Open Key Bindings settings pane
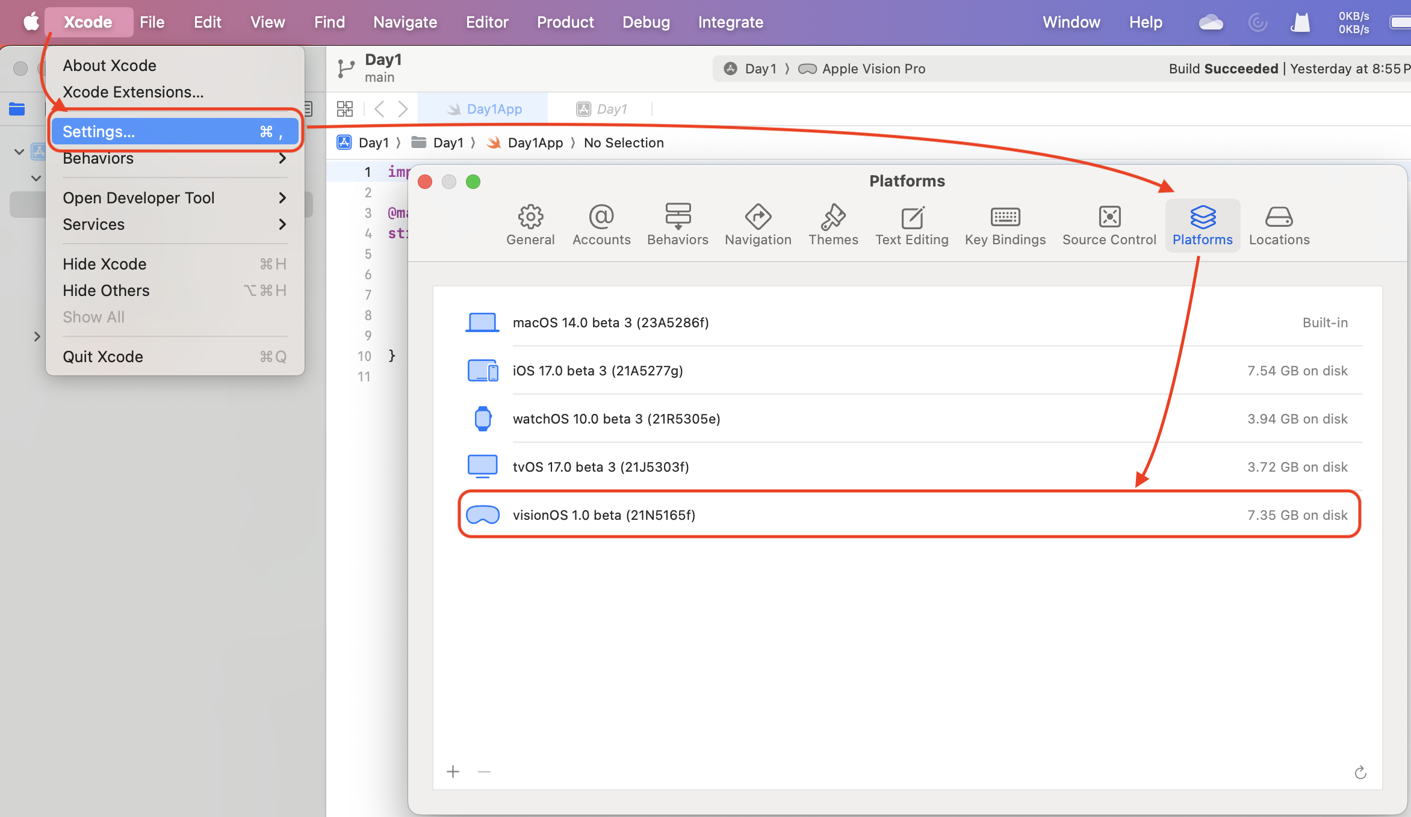Image resolution: width=1411 pixels, height=817 pixels. click(1005, 225)
